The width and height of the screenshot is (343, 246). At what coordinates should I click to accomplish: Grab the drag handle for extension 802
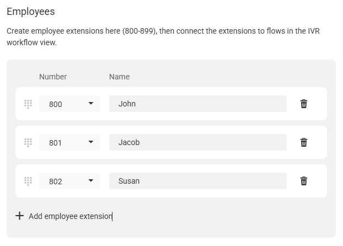(28, 181)
